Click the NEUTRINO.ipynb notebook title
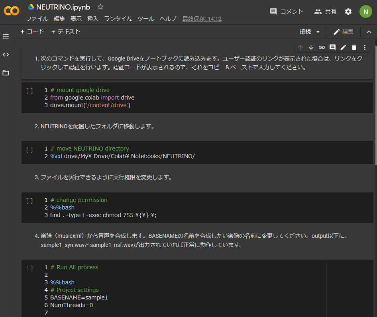Image resolution: width=377 pixels, height=317 pixels. tap(63, 7)
